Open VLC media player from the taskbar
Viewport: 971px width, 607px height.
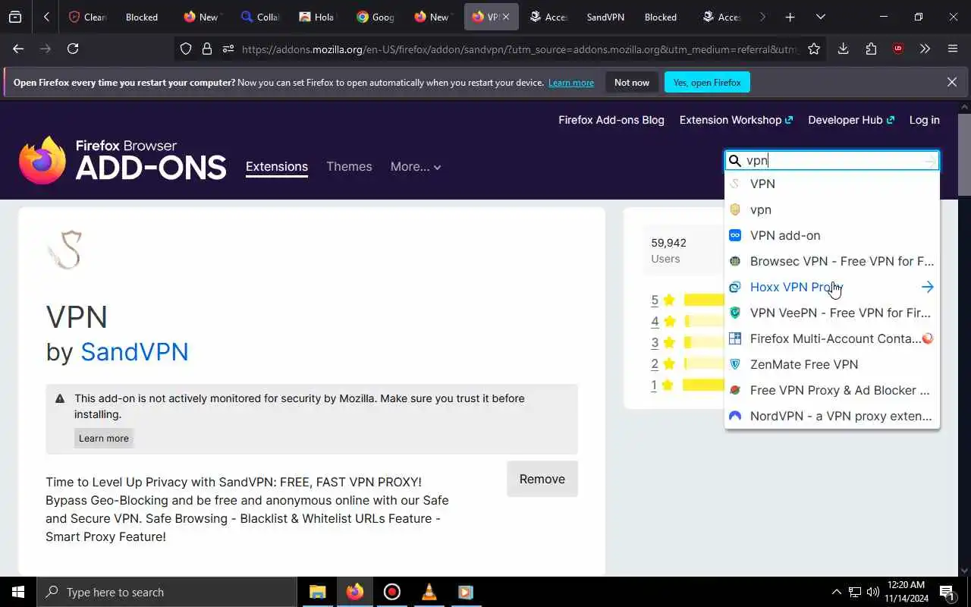pyautogui.click(x=429, y=592)
